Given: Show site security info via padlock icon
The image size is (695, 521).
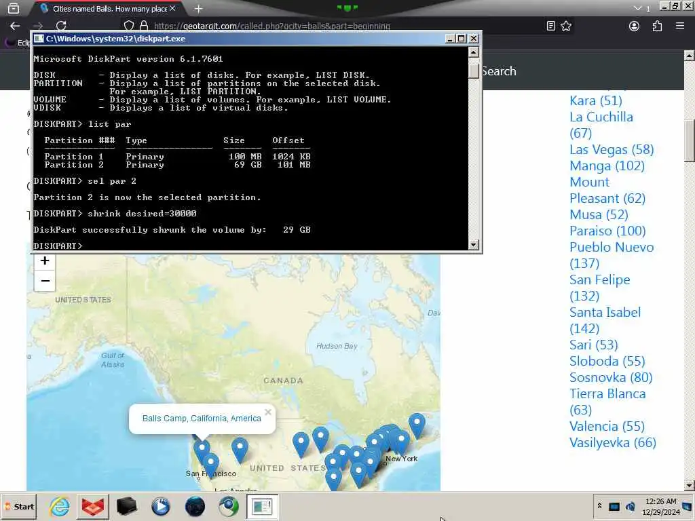Looking at the screenshot, I should click(144, 26).
